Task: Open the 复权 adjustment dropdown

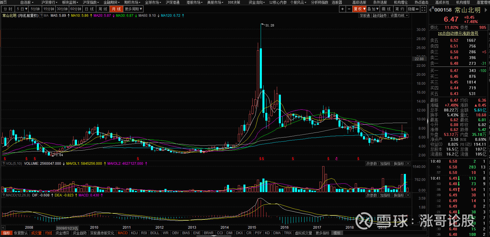Action: click(x=360, y=9)
